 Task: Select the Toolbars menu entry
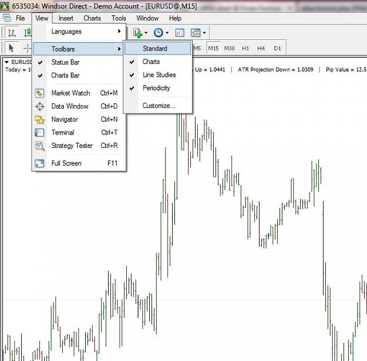(78, 49)
